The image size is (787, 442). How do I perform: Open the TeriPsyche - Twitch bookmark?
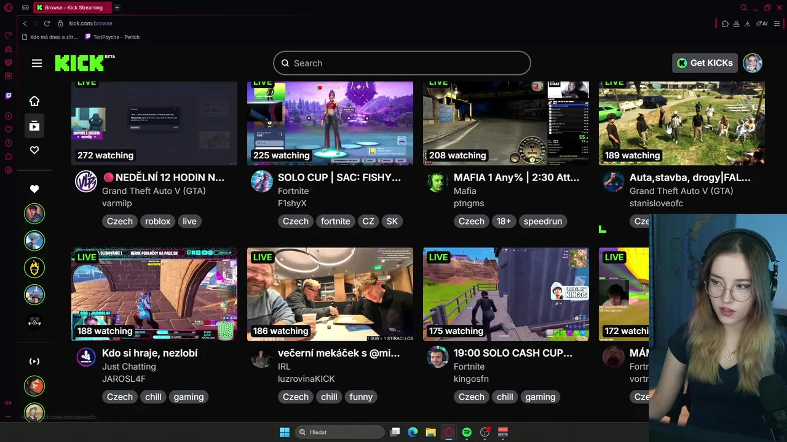point(113,37)
